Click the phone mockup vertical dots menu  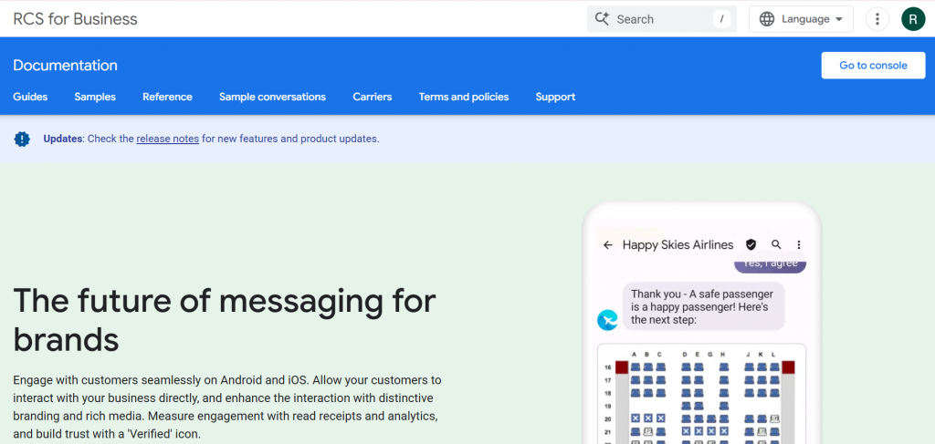pos(799,244)
